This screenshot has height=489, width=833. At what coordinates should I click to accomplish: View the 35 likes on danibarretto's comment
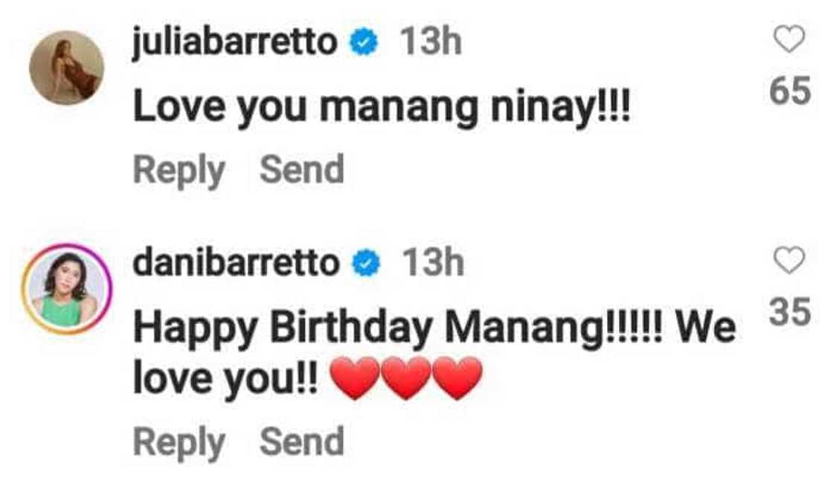[x=790, y=311]
